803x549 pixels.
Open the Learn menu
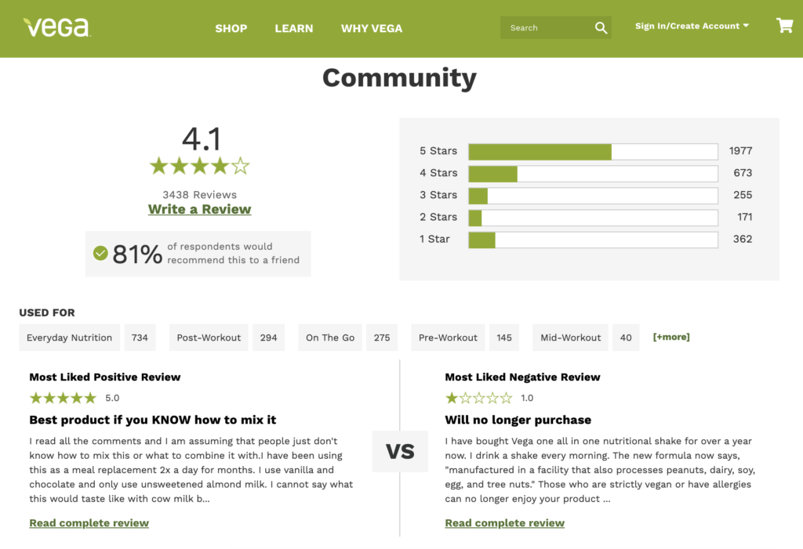point(294,28)
